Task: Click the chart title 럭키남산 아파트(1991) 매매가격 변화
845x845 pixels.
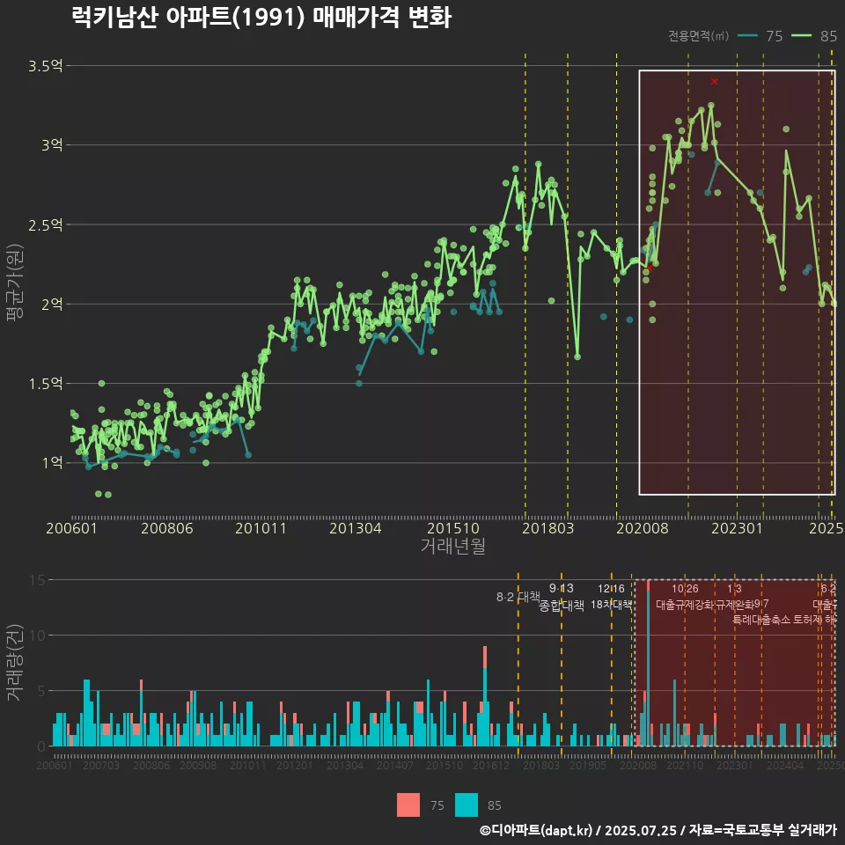Action: point(261,18)
